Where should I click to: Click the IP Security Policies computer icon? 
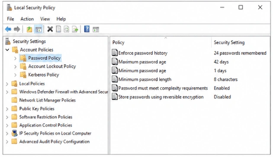(14, 133)
